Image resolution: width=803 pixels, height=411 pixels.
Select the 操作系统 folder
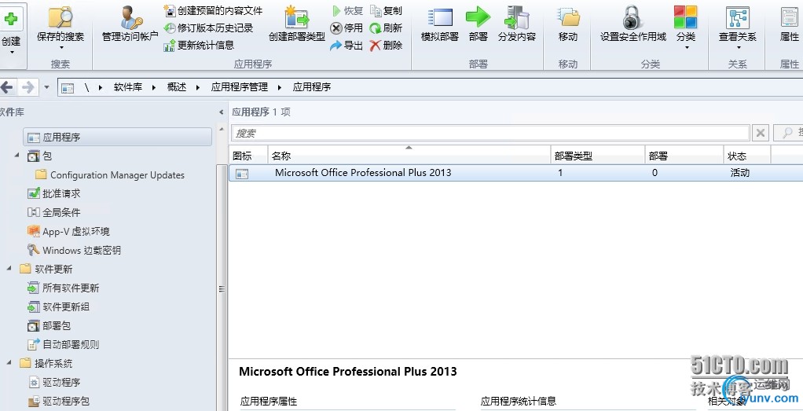tap(46, 363)
